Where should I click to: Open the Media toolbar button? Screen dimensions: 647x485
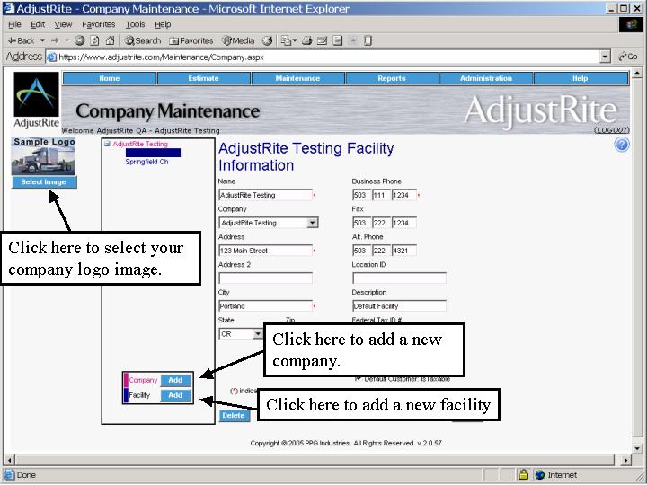pos(238,40)
